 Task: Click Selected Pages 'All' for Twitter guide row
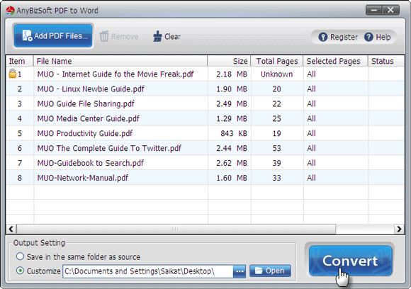311,148
